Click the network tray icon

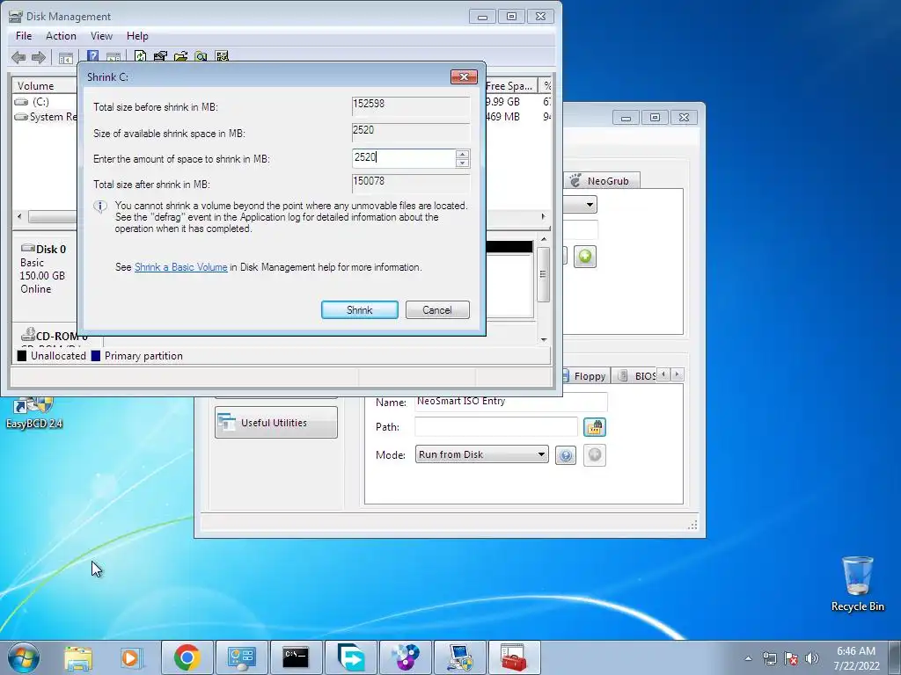769,658
